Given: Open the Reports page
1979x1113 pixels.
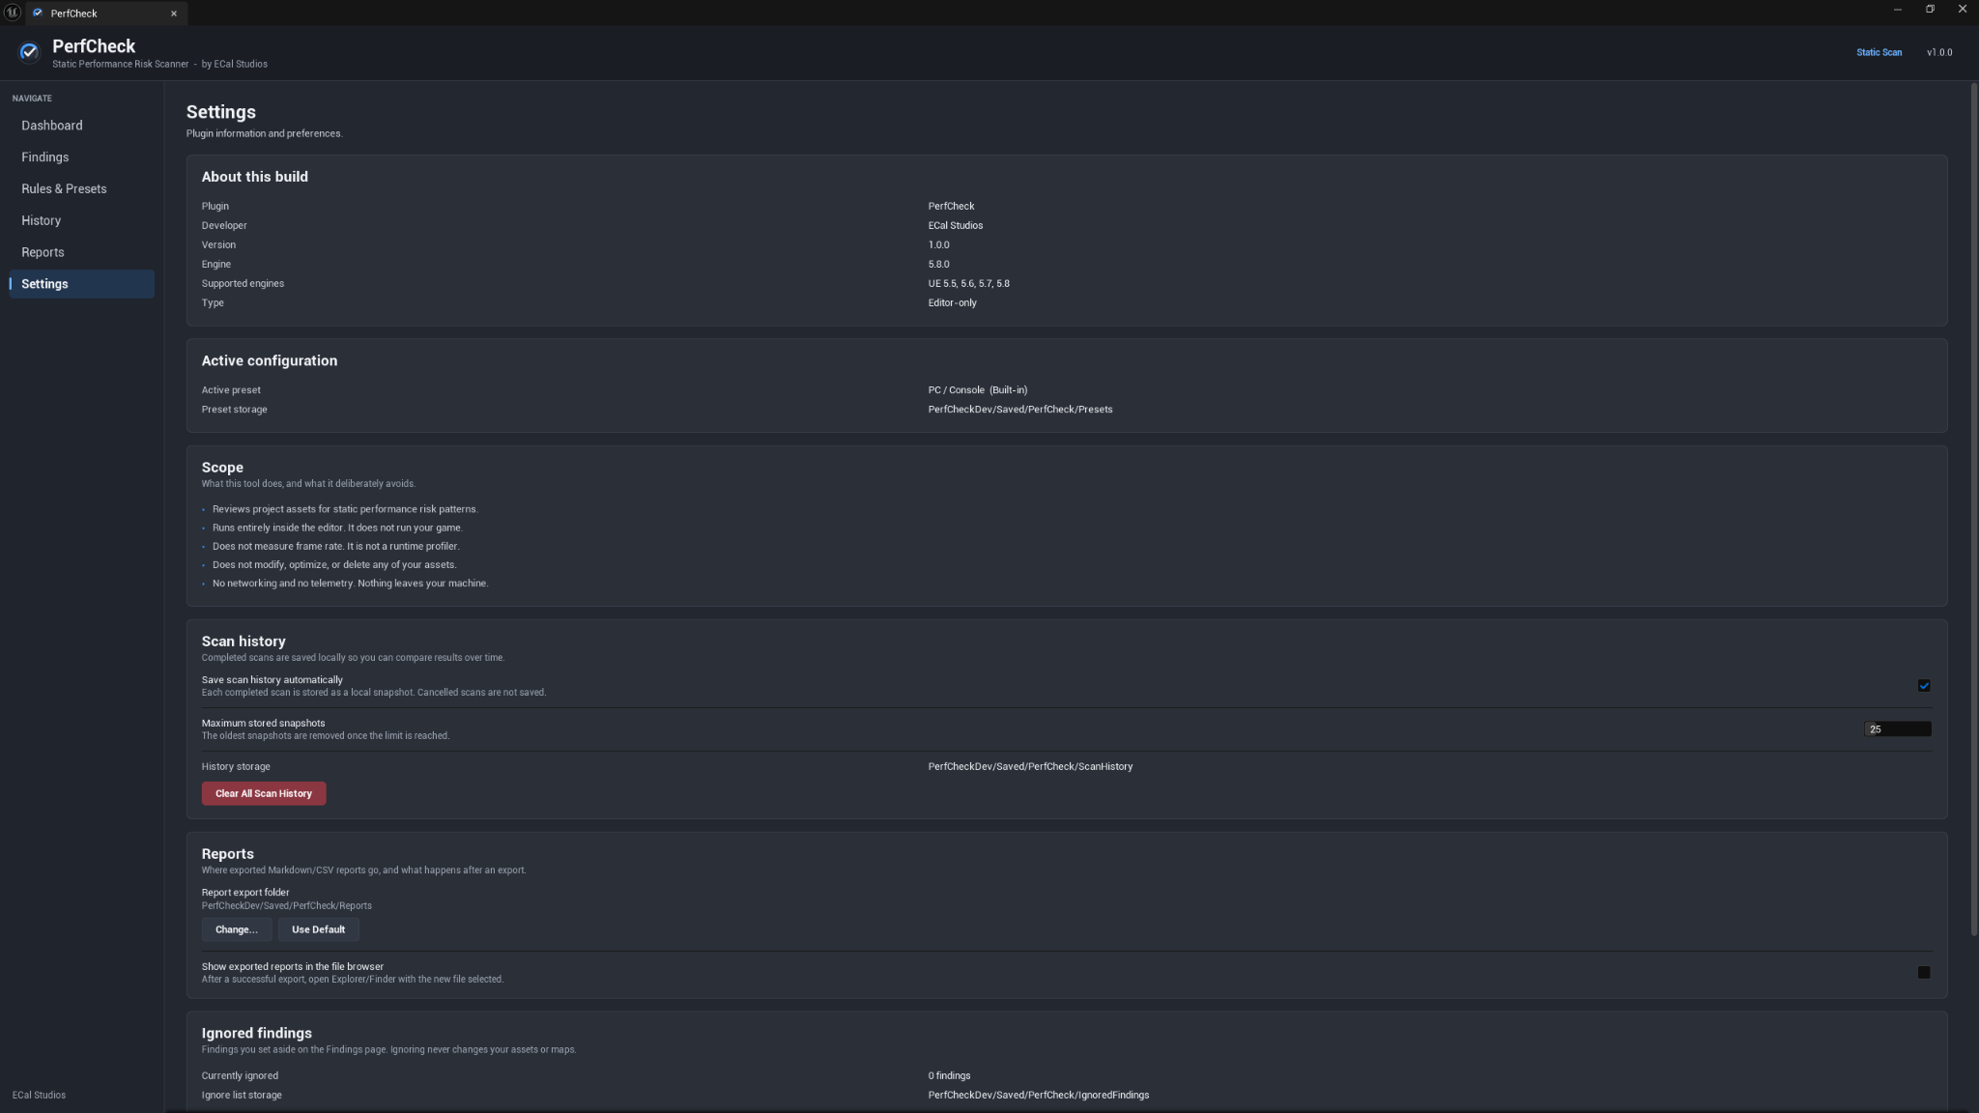Looking at the screenshot, I should tap(81, 252).
